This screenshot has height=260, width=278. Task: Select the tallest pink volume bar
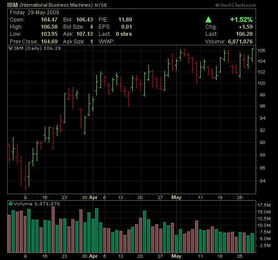point(53,229)
